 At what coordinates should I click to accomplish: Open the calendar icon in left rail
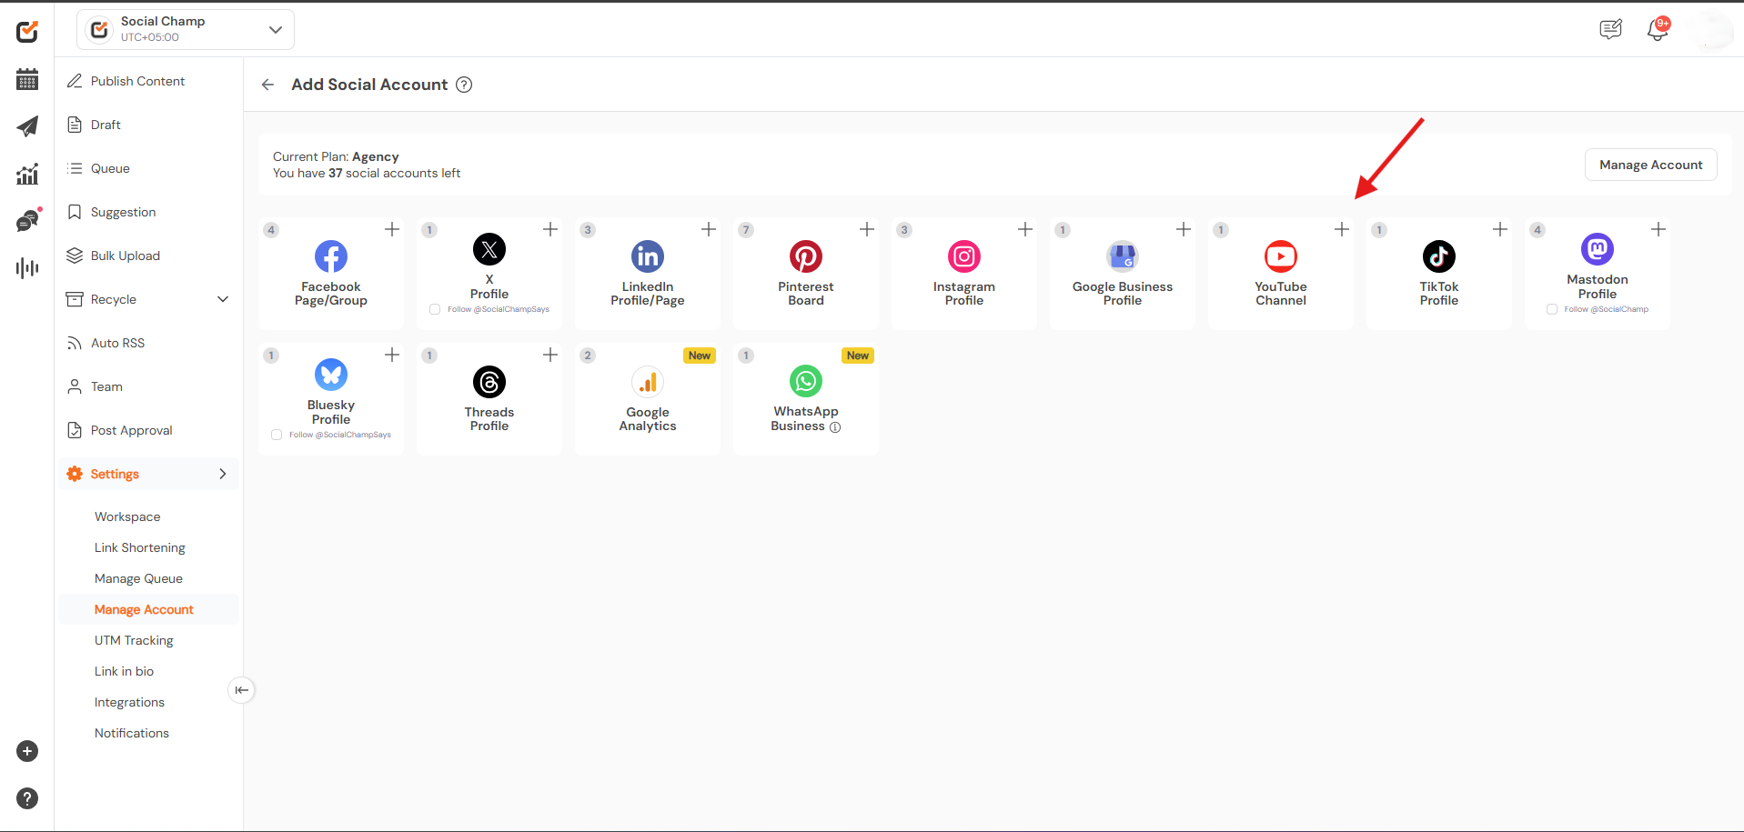pyautogui.click(x=27, y=79)
